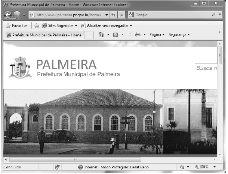Maximize the Internet Explorer window
The height and width of the screenshot is (174, 228).
204,3
